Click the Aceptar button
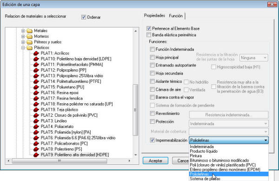Image resolution: width=279 pixels, height=181 pixels. coord(155,161)
